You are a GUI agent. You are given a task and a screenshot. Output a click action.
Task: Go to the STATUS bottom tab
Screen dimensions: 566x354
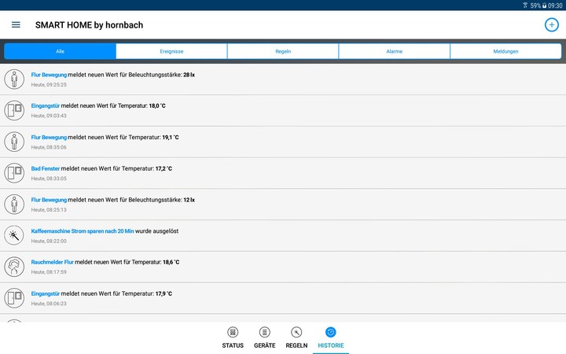233,338
